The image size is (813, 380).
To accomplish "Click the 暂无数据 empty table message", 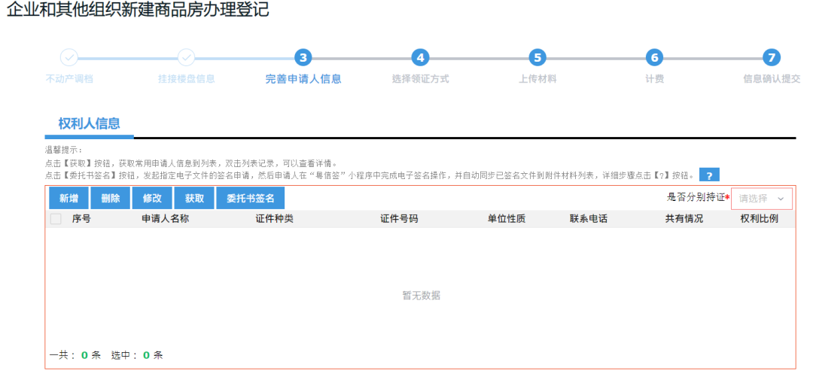I will tap(422, 296).
